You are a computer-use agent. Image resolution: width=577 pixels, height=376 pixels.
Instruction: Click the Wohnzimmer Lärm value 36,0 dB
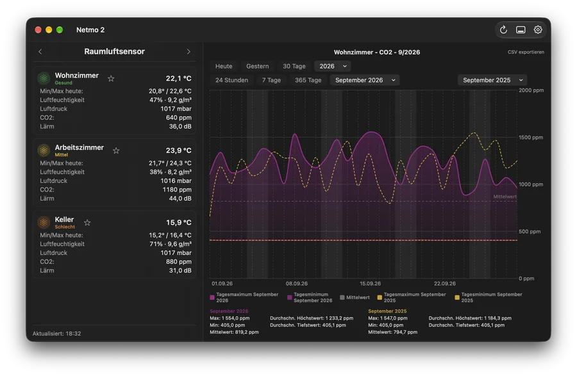pos(180,126)
